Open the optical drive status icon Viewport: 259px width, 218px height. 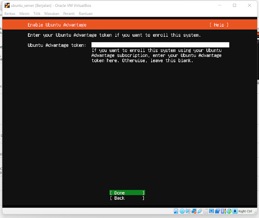182,211
